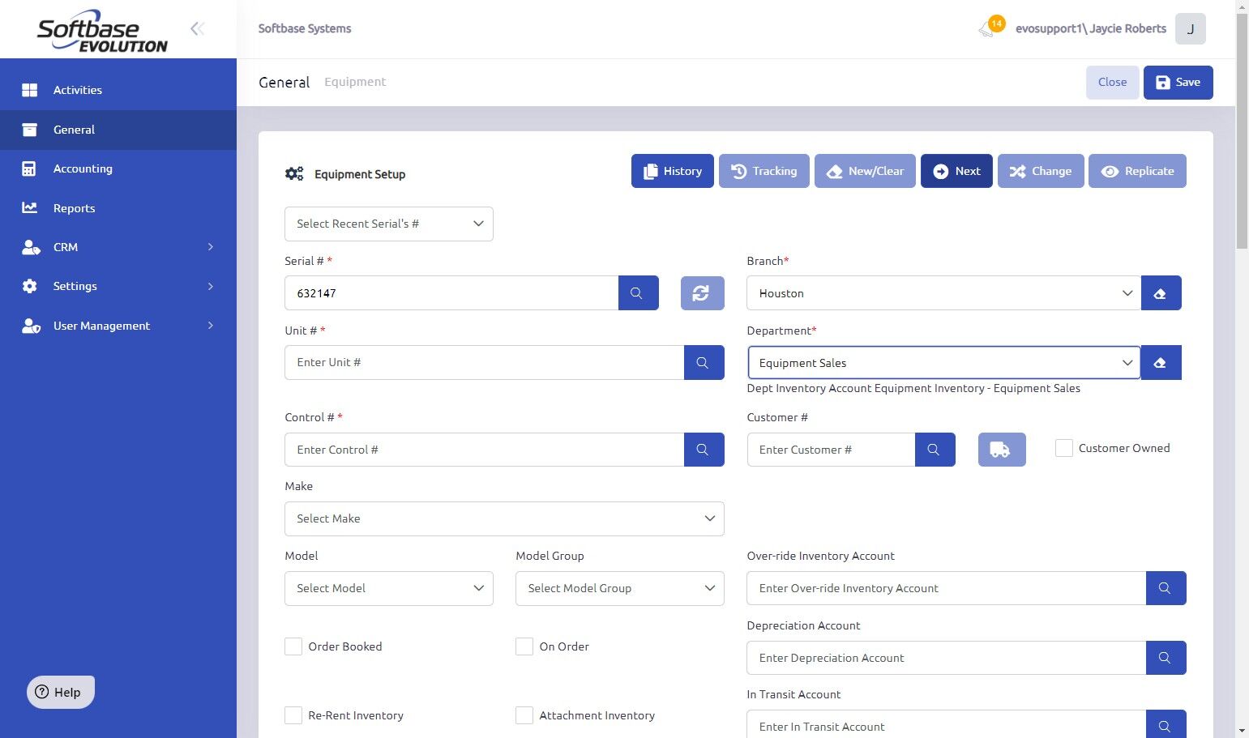Search by Serial # magnifier button
This screenshot has width=1249, height=738.
point(638,293)
